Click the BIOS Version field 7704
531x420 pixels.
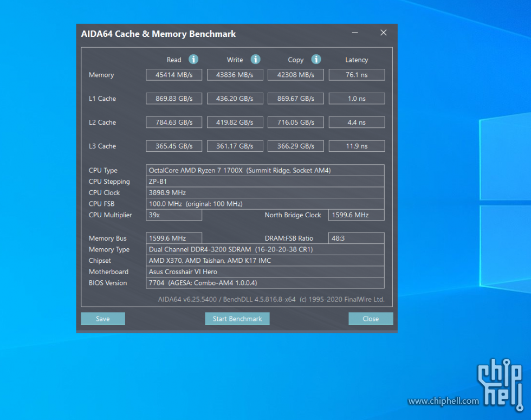(x=265, y=283)
